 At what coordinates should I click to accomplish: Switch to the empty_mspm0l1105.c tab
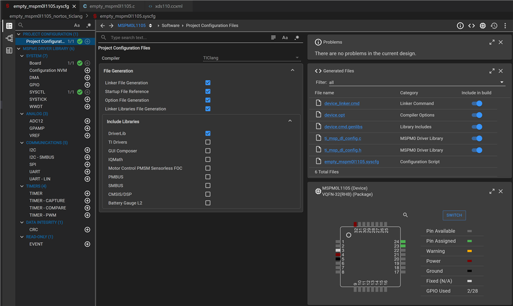(x=112, y=6)
